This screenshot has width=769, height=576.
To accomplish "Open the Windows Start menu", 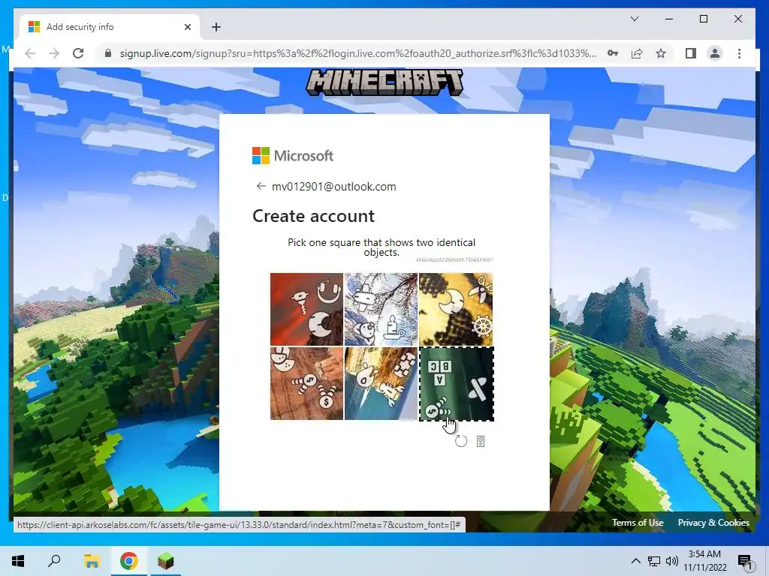I will point(18,561).
